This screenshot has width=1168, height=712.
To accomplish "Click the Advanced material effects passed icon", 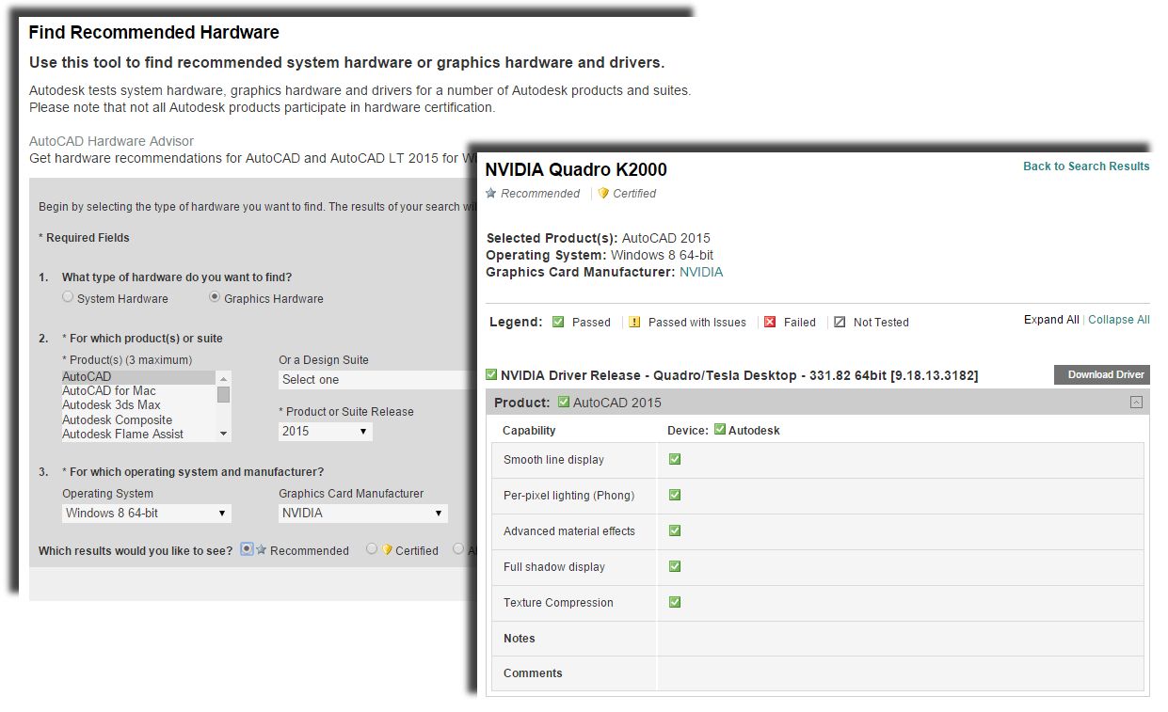I will [675, 530].
